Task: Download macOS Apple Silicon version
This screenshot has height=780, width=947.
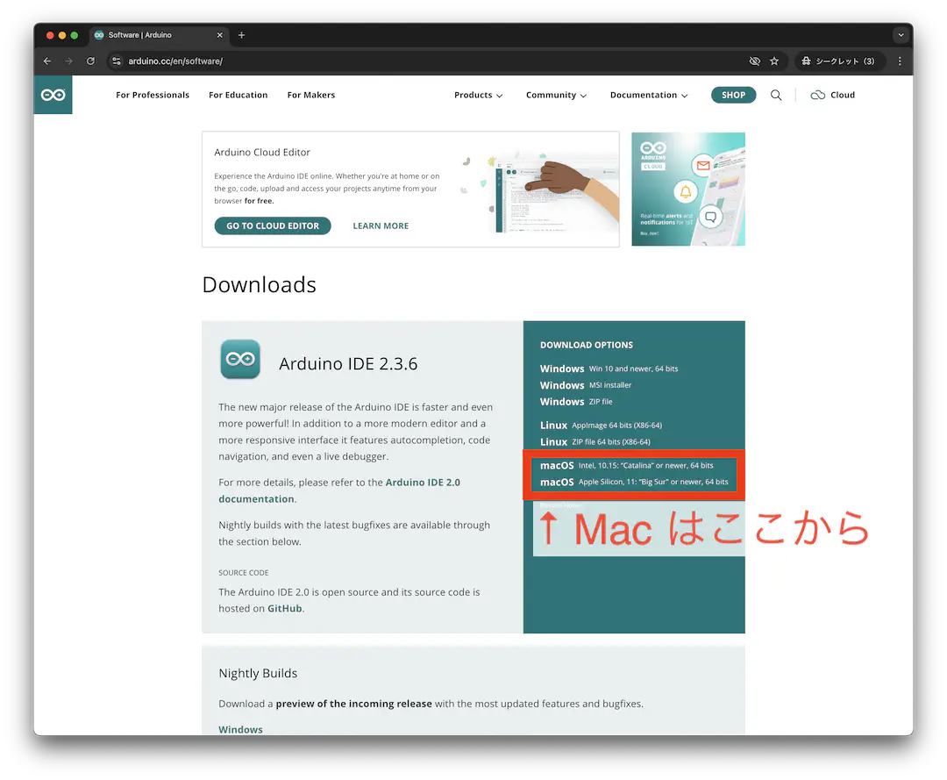Action: pyautogui.click(x=634, y=482)
